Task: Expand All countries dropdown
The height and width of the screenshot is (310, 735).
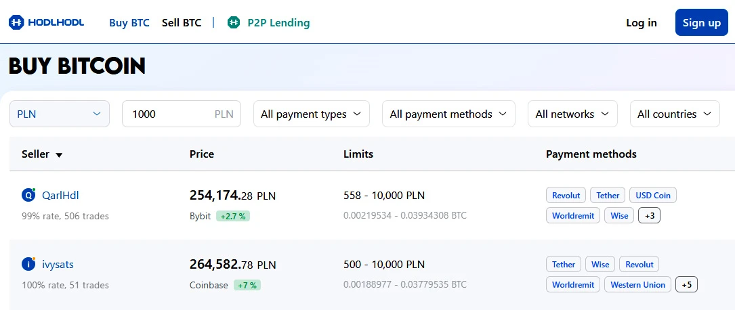Action: pyautogui.click(x=675, y=114)
